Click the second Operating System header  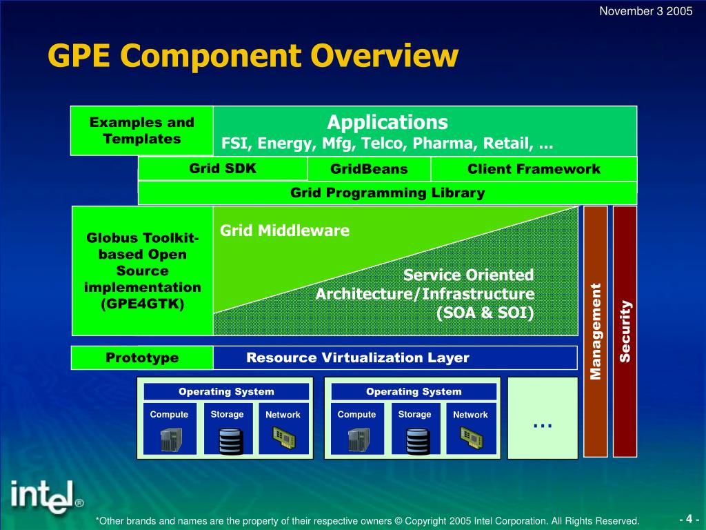tap(414, 392)
